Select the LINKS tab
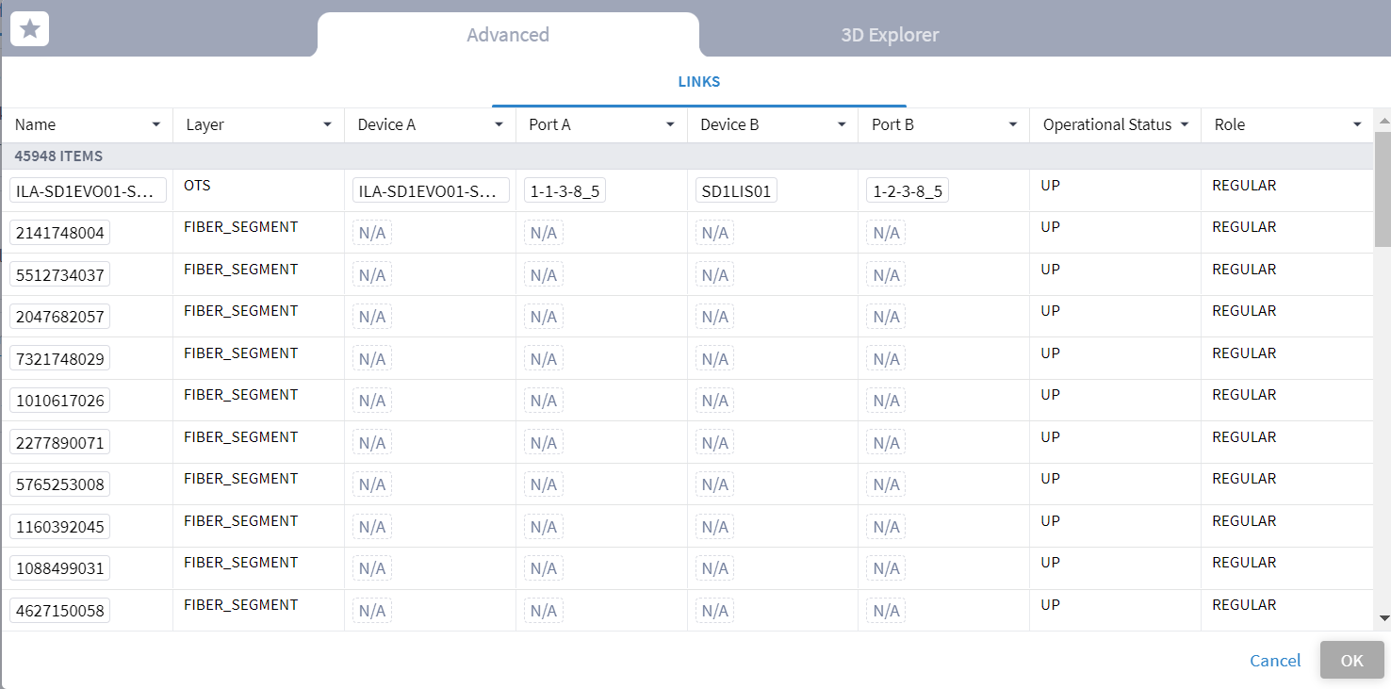This screenshot has width=1391, height=689. [699, 82]
